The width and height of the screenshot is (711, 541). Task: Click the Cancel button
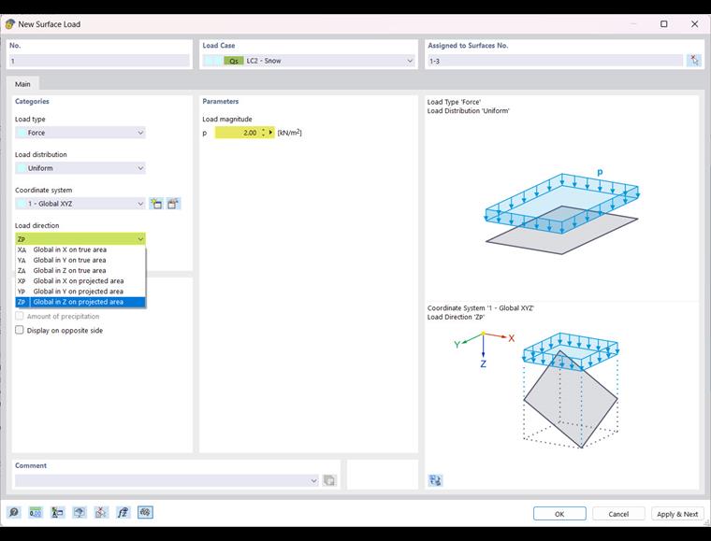point(618,514)
